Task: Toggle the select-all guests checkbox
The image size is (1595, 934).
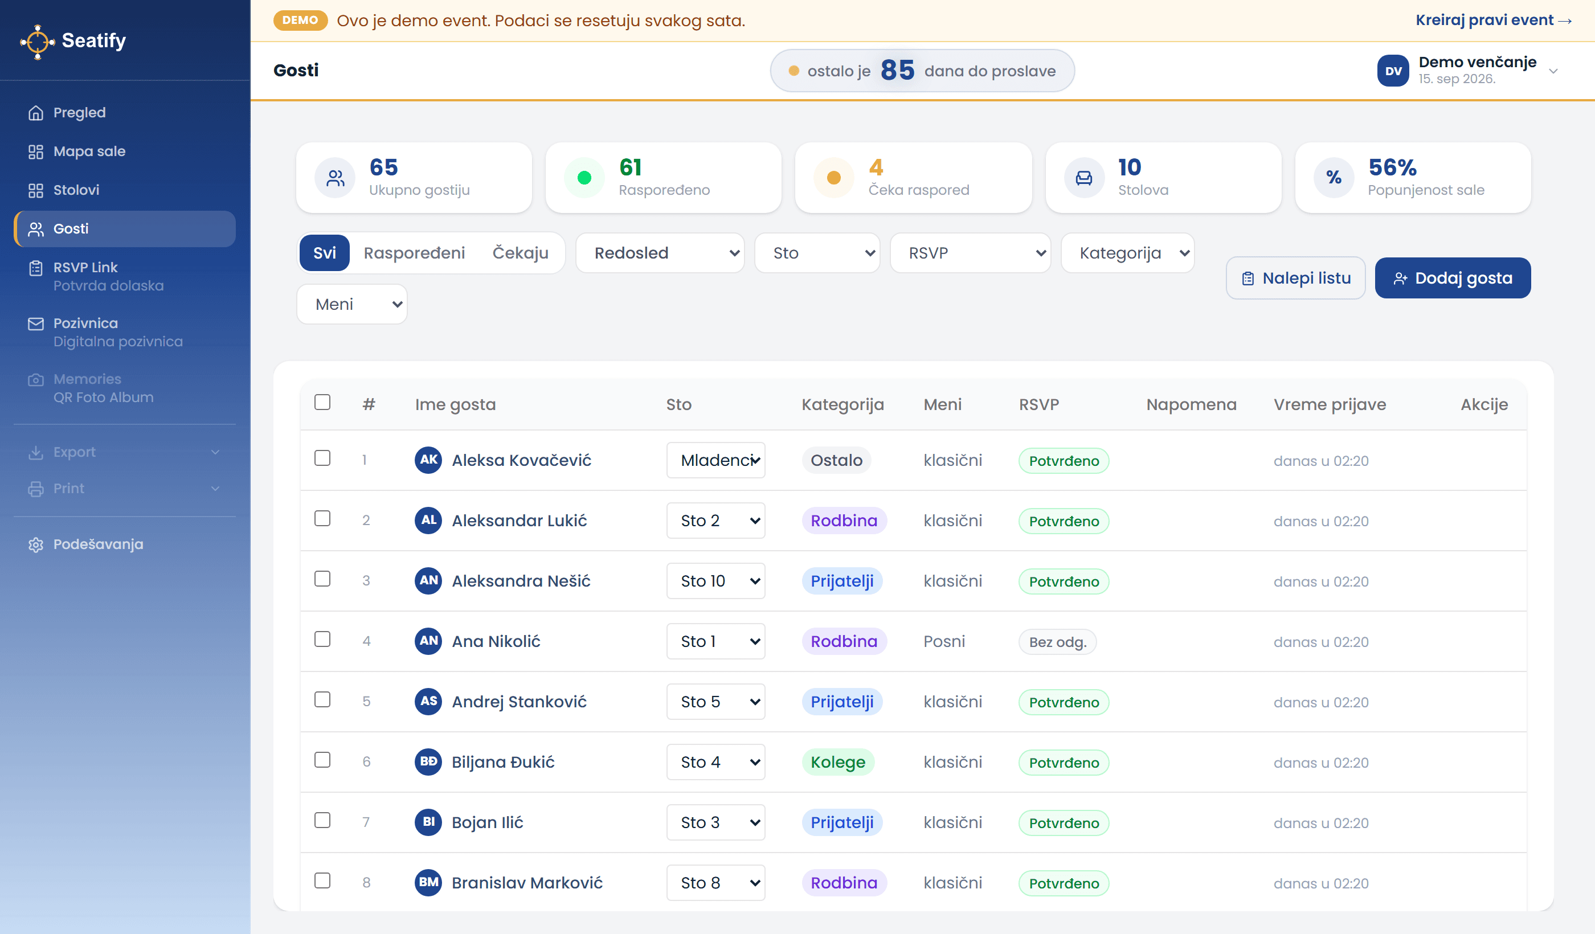Action: point(322,403)
